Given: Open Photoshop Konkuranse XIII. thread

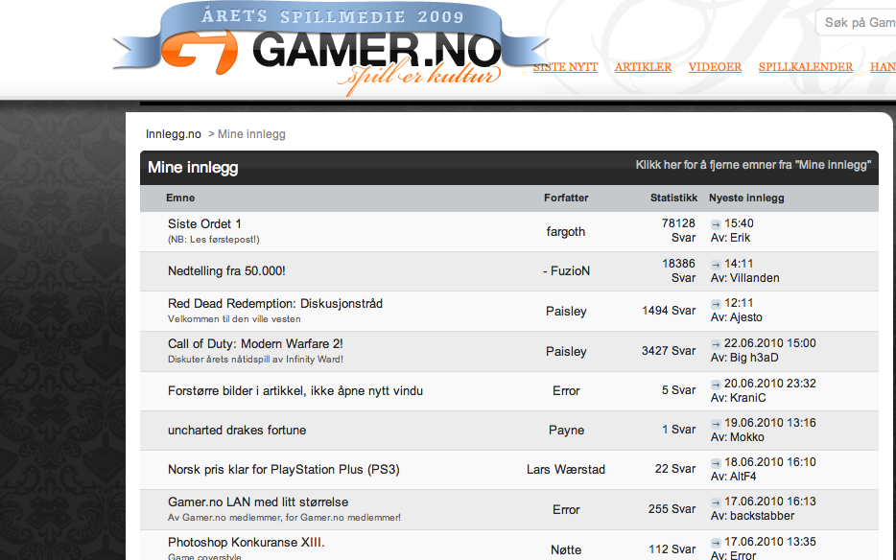Looking at the screenshot, I should pyautogui.click(x=246, y=543).
